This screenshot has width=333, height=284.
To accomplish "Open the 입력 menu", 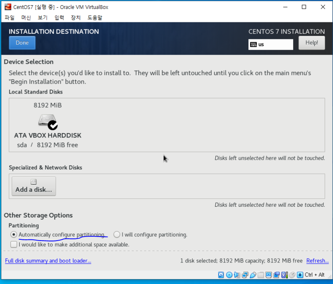I will [x=59, y=18].
